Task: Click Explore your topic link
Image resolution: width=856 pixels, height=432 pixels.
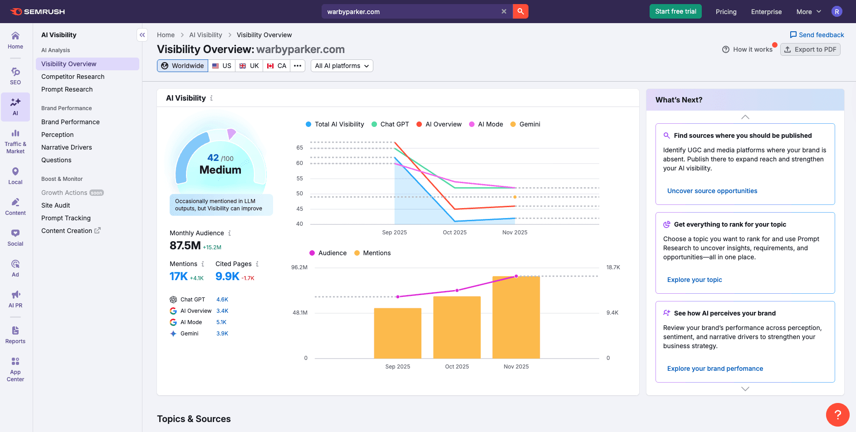Action: click(x=695, y=280)
